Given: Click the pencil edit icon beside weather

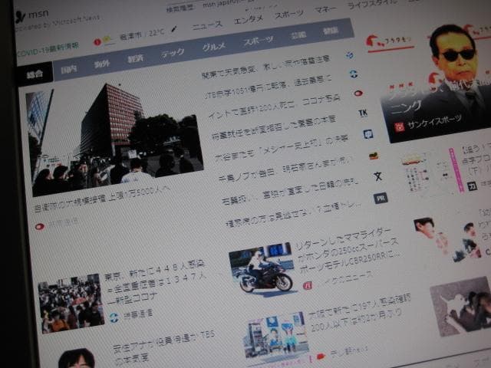Looking at the screenshot, I should pos(173,29).
